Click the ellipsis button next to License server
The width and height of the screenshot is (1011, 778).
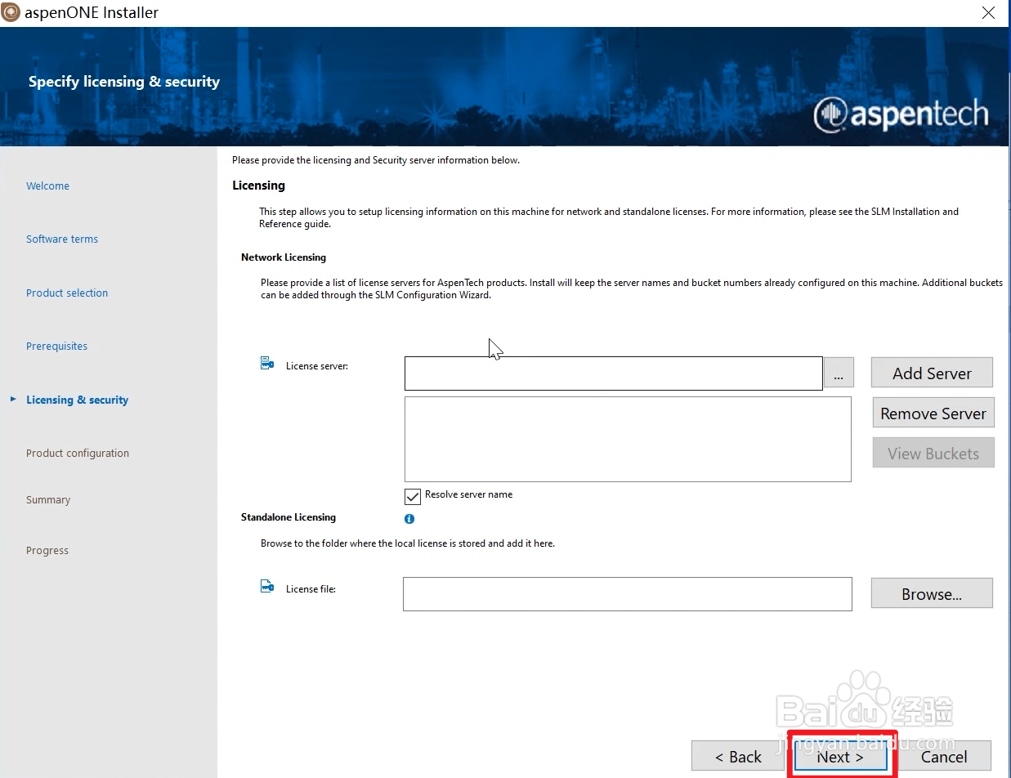(839, 373)
